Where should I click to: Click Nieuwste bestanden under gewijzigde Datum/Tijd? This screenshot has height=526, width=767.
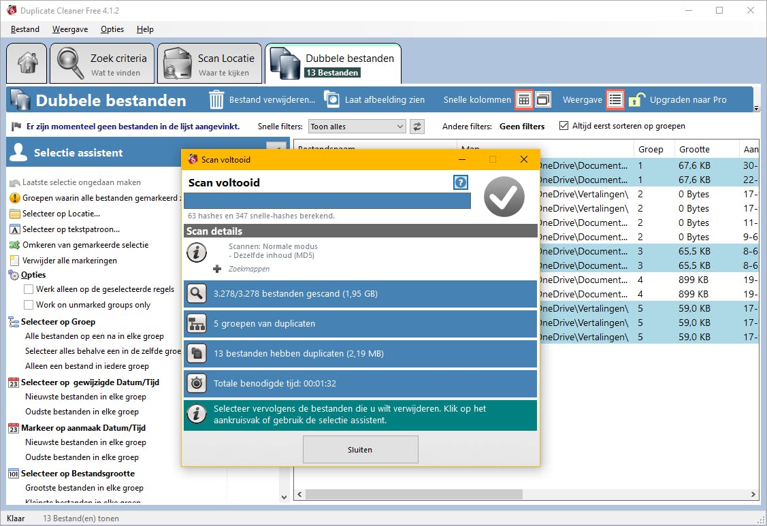coord(86,397)
